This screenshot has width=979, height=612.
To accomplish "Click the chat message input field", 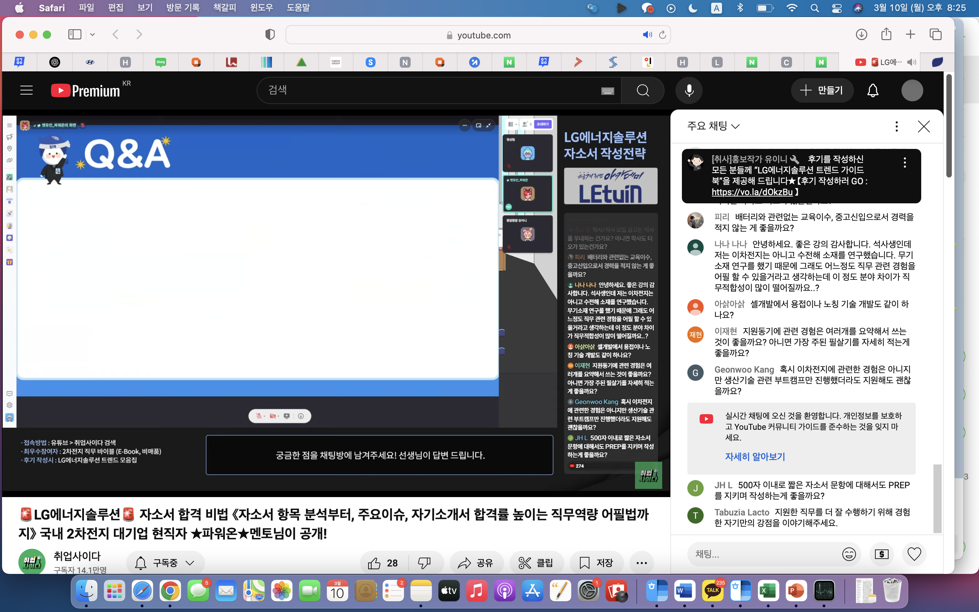I will click(x=760, y=554).
